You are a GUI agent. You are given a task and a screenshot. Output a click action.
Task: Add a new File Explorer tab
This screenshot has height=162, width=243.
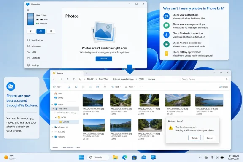pos(87,73)
